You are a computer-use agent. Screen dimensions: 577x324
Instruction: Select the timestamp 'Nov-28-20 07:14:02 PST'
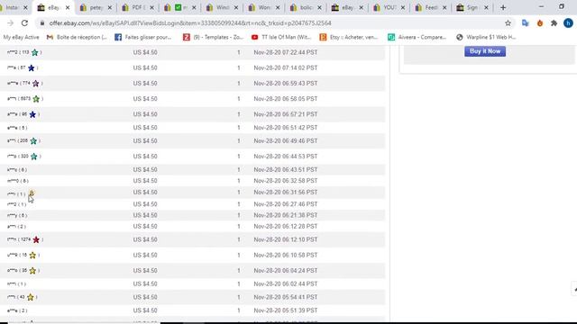pos(286,68)
